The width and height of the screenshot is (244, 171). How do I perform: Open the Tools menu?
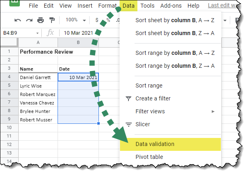coord(148,6)
